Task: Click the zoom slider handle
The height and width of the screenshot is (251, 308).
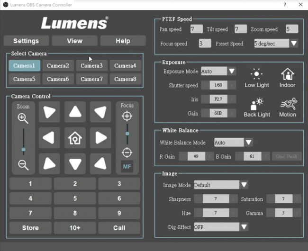Action: pos(23,150)
